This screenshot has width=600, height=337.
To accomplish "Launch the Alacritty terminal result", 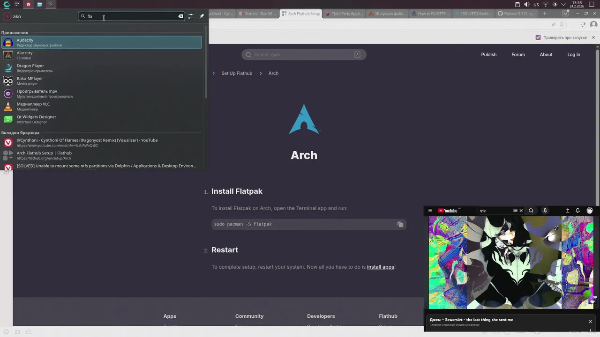I will point(101,55).
